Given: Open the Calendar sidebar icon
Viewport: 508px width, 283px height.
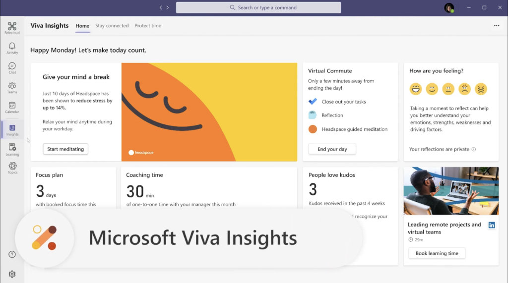Looking at the screenshot, I should pos(12,108).
